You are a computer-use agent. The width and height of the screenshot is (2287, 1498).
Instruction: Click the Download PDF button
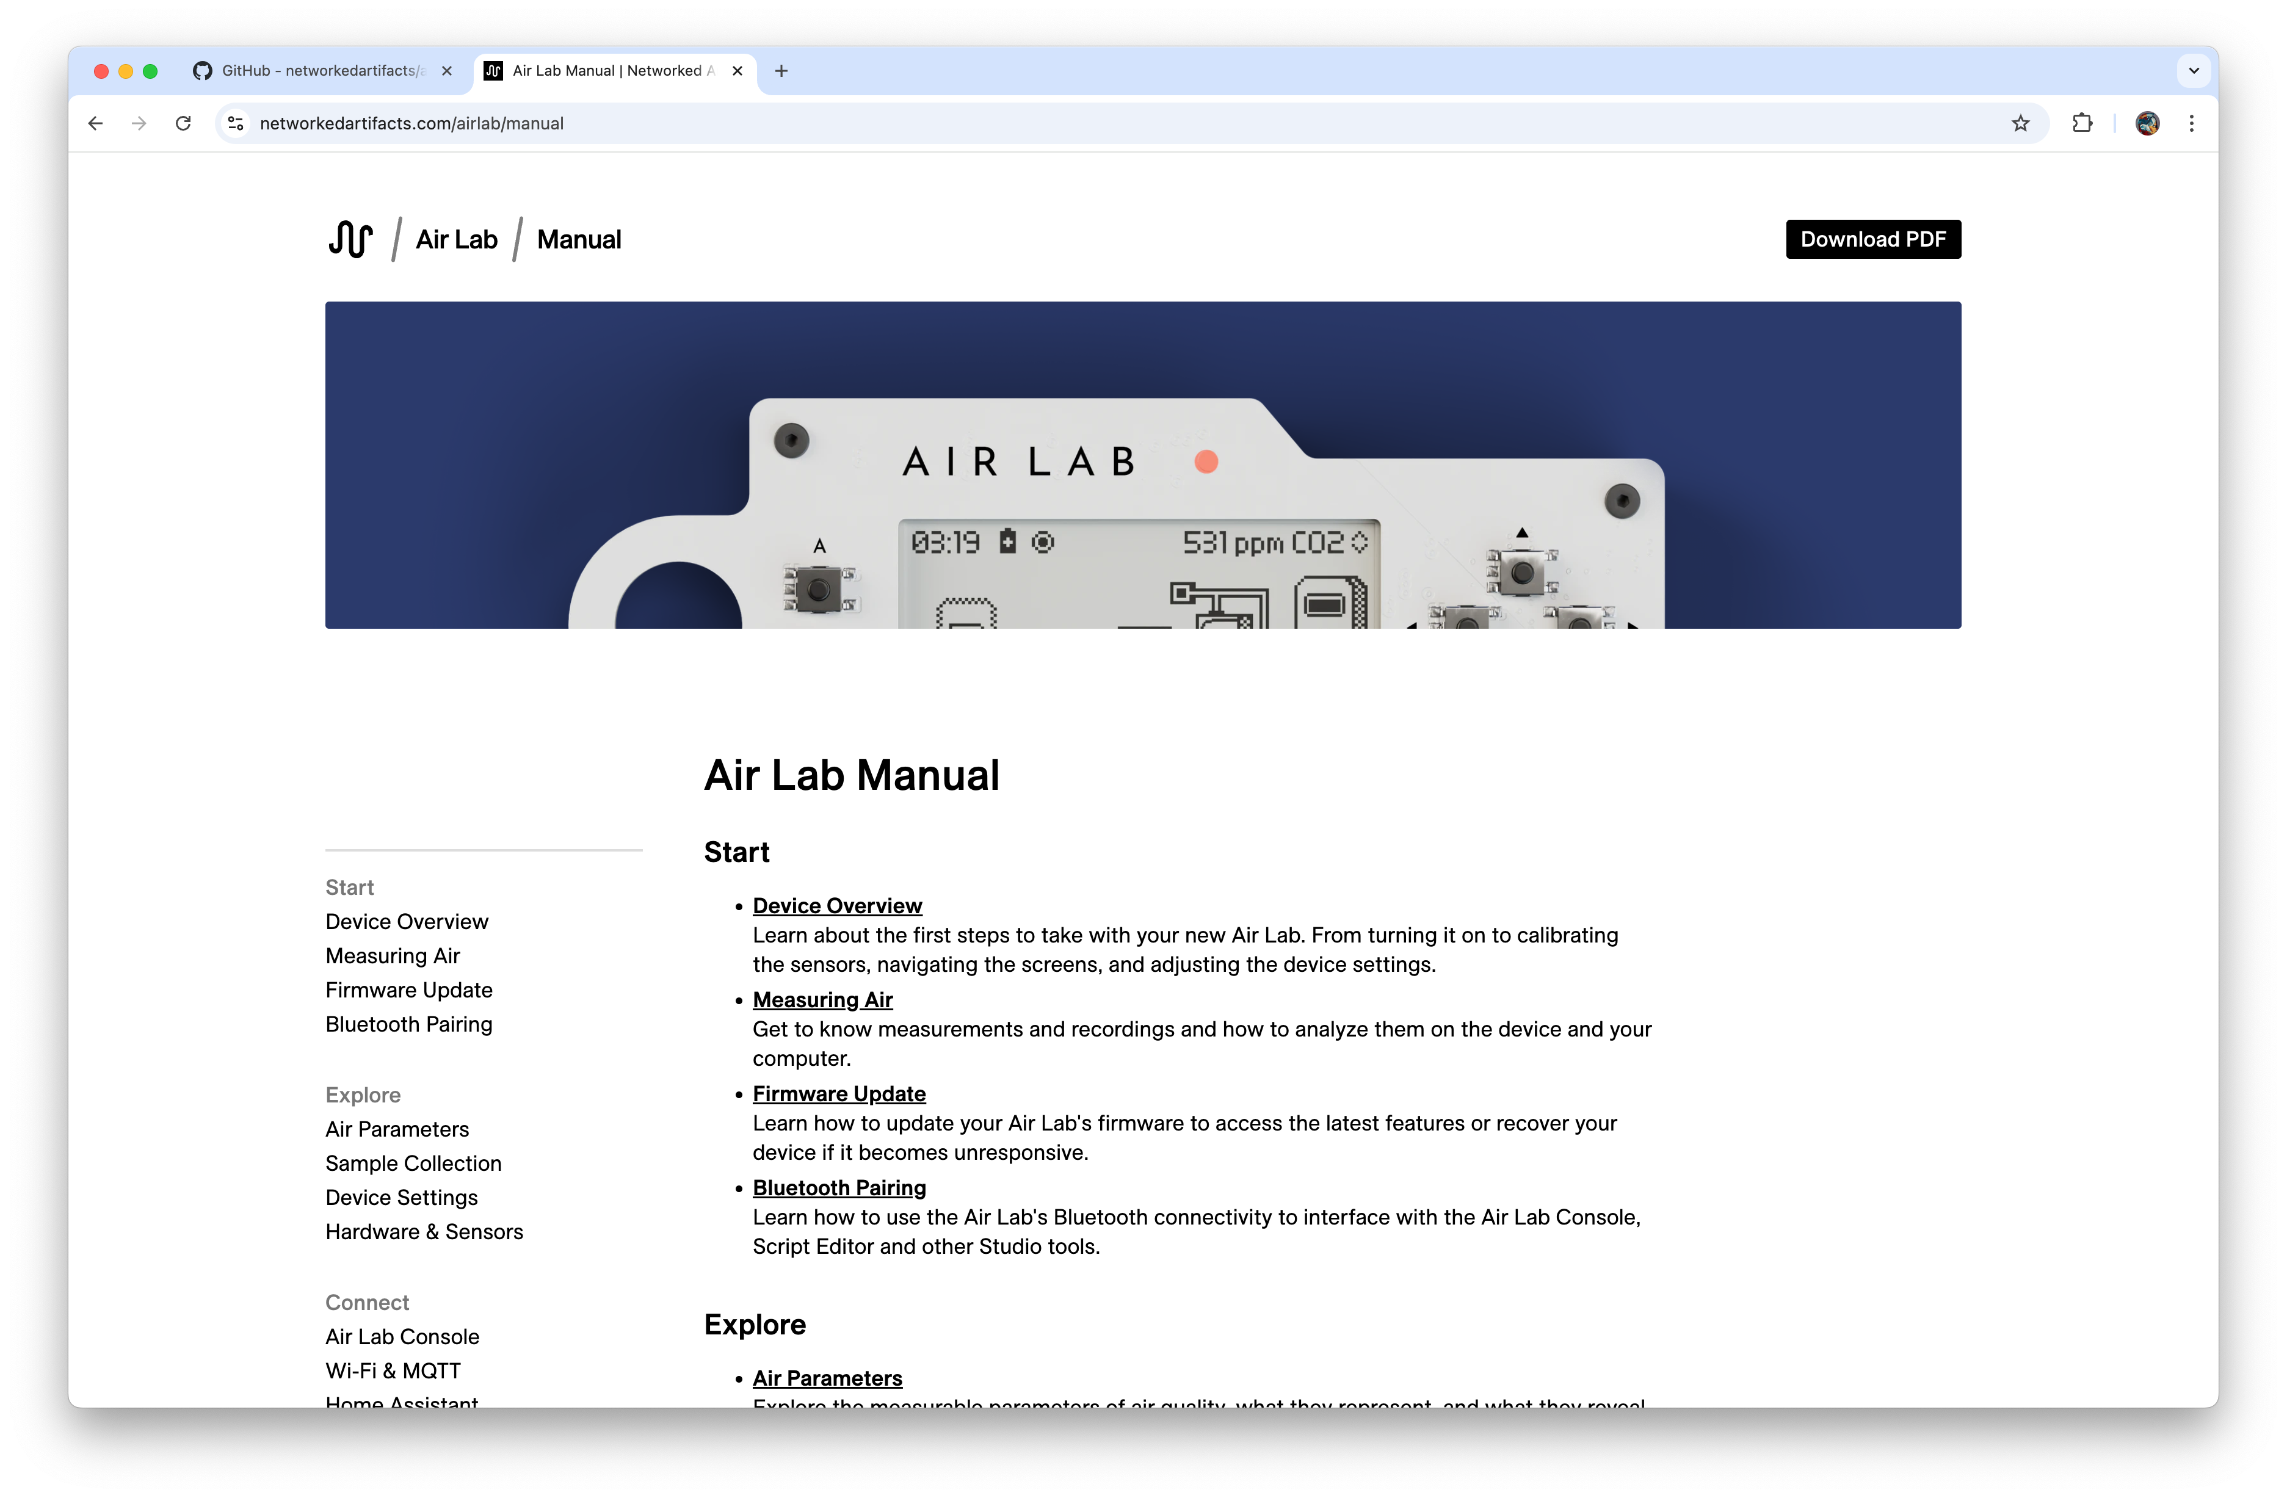click(1872, 239)
